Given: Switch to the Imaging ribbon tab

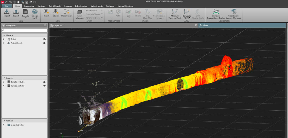Looking at the screenshot, I should pyautogui.click(x=68, y=6).
